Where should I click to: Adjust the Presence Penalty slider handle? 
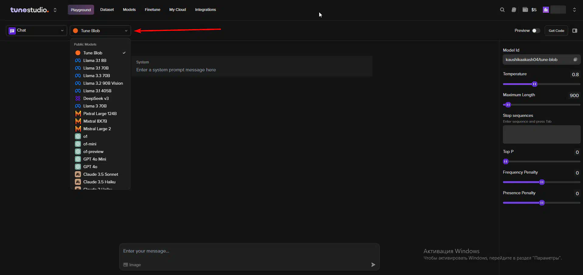click(x=542, y=203)
